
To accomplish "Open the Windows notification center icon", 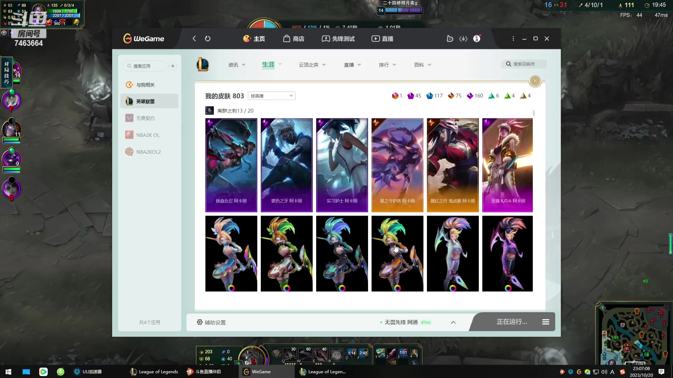I will [661, 372].
